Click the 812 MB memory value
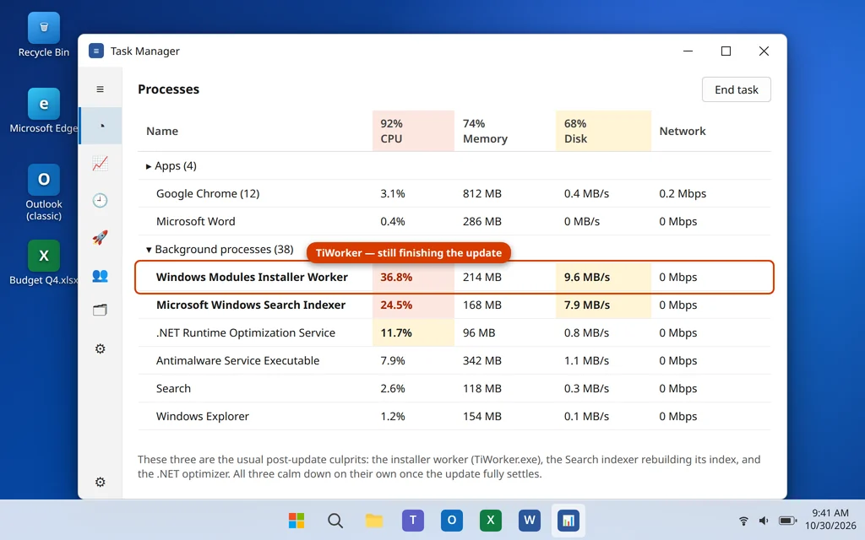The height and width of the screenshot is (540, 865). coord(482,193)
